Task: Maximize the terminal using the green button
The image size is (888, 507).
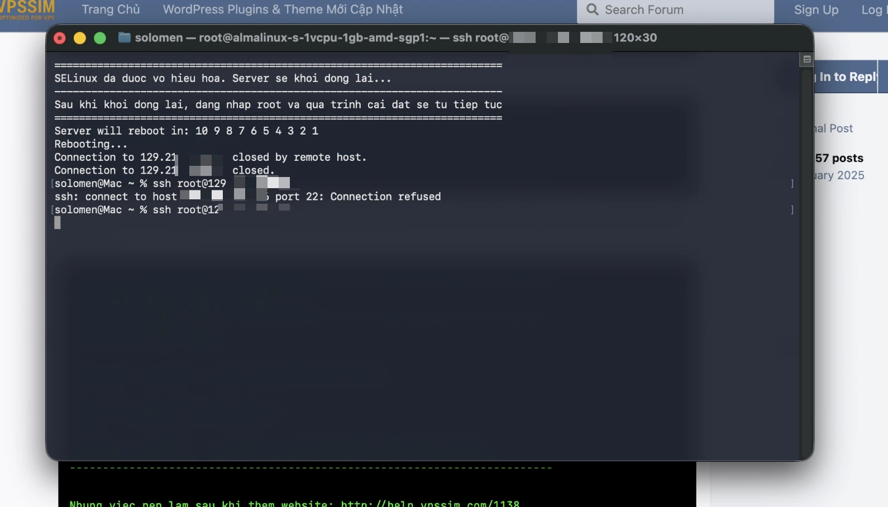Action: [100, 38]
